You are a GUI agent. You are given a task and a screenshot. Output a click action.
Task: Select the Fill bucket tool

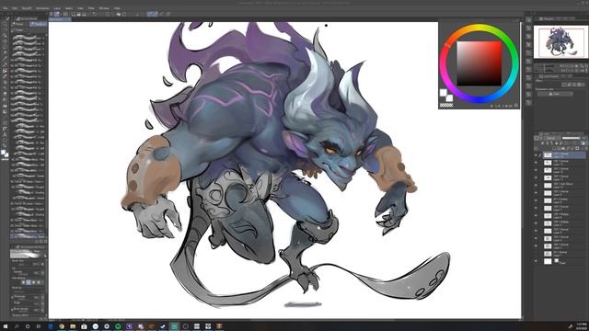point(5,106)
